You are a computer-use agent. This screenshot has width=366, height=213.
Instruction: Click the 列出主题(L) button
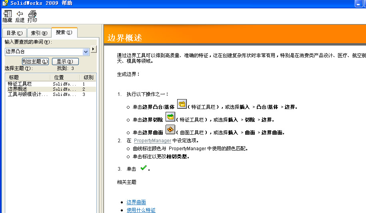pyautogui.click(x=35, y=62)
